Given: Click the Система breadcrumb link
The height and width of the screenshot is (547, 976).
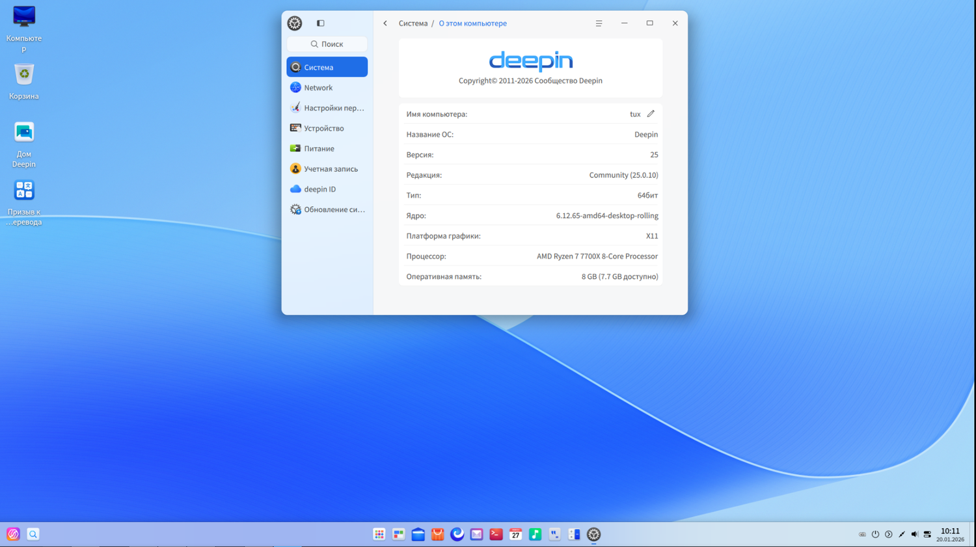Looking at the screenshot, I should tap(413, 23).
